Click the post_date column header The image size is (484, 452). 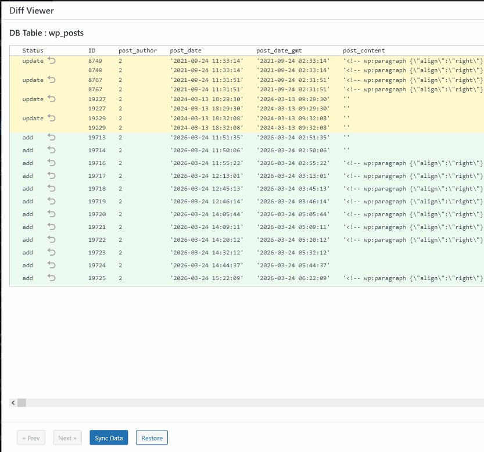[x=185, y=51]
